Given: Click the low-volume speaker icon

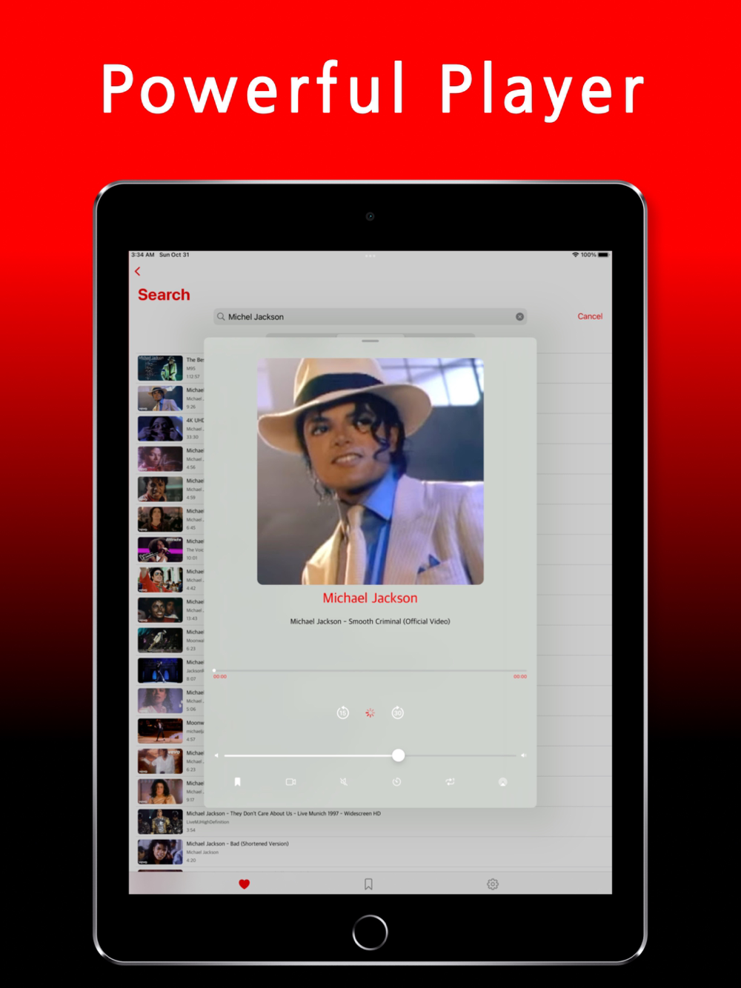Looking at the screenshot, I should 216,755.
